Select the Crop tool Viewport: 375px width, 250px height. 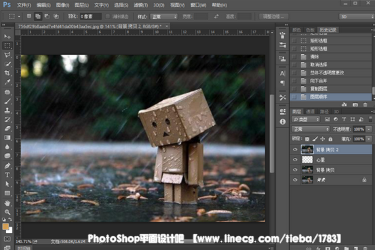(x=7, y=73)
